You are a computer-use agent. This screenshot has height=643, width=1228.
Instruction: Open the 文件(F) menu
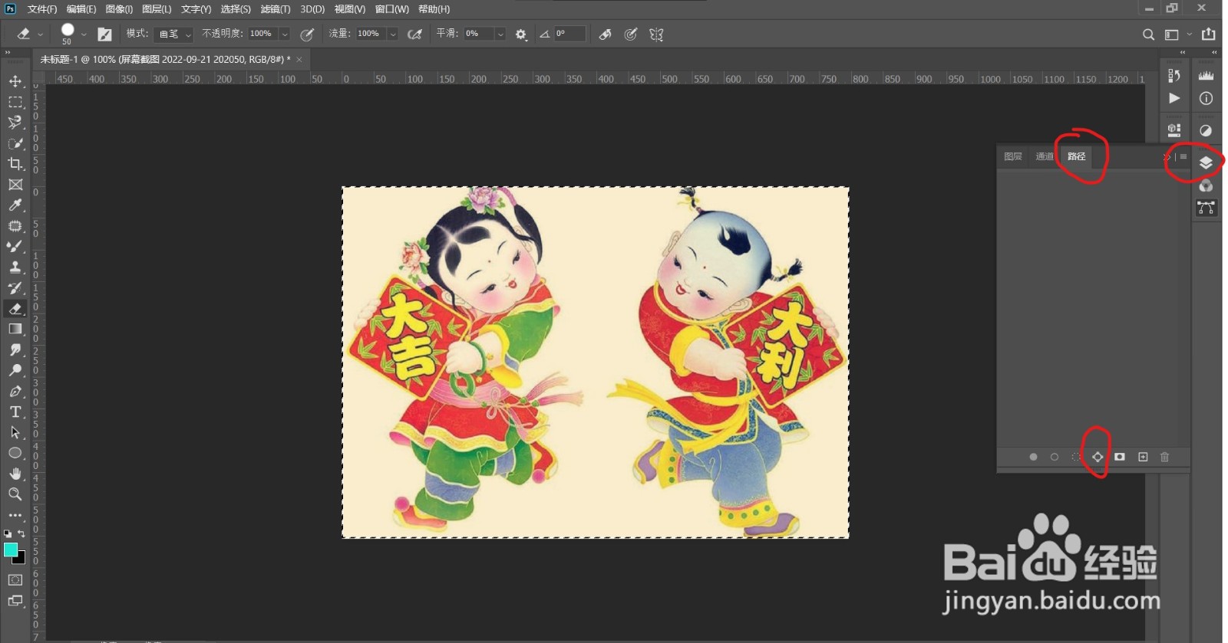pyautogui.click(x=42, y=9)
